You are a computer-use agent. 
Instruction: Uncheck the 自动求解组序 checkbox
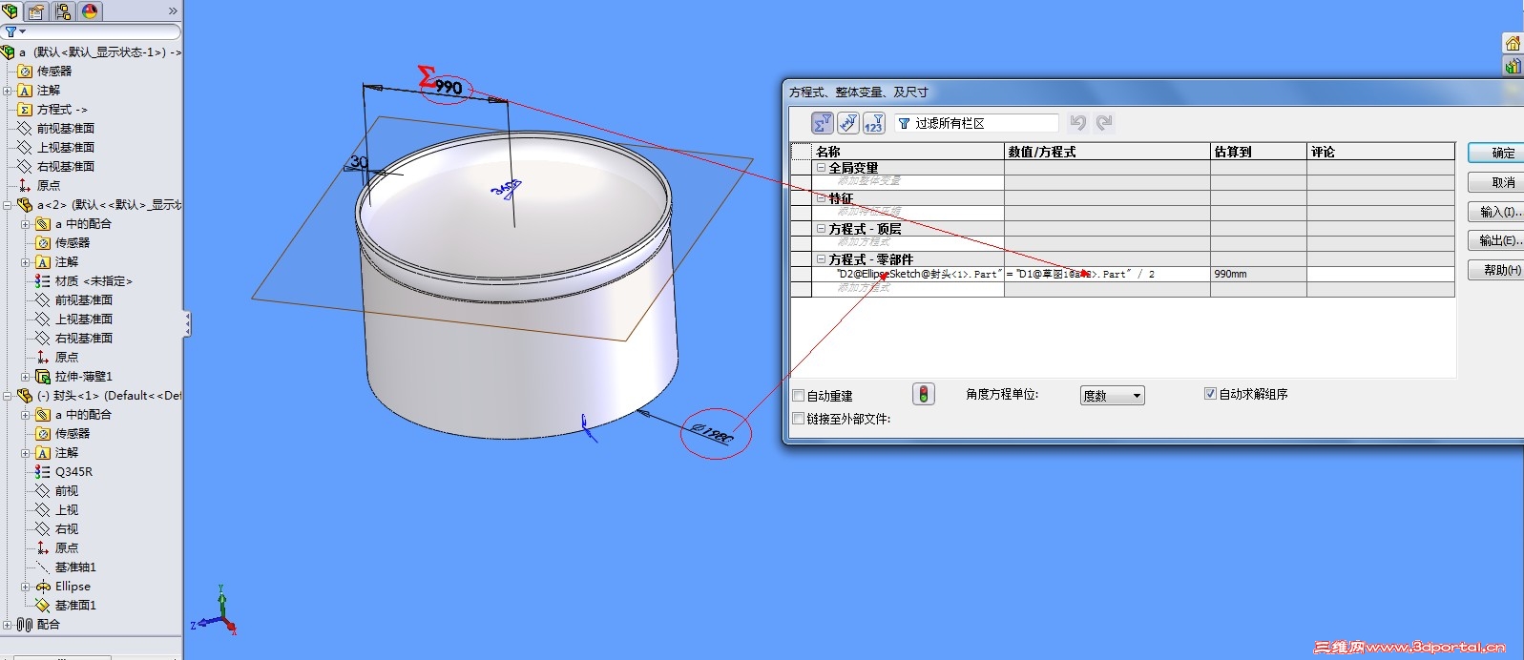coord(1210,393)
